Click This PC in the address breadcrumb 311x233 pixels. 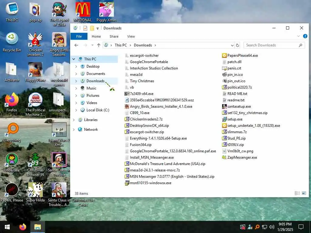coord(121,45)
